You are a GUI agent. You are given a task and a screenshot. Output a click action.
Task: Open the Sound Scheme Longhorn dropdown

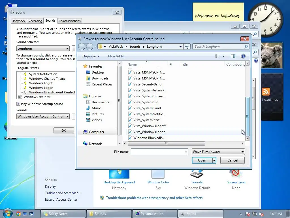tap(43, 49)
